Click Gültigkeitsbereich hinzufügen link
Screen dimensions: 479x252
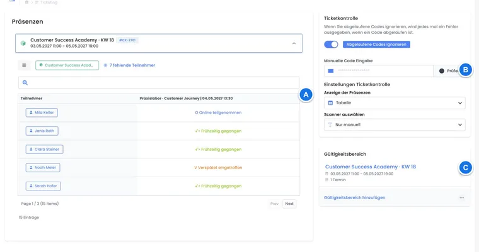[x=354, y=197]
